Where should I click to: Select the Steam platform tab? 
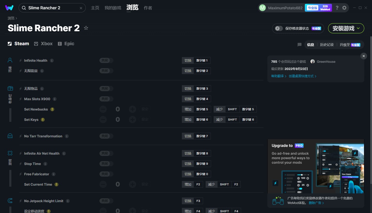point(18,44)
